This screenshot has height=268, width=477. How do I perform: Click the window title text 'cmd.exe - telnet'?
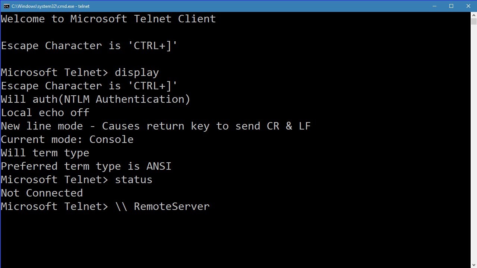tap(50, 6)
